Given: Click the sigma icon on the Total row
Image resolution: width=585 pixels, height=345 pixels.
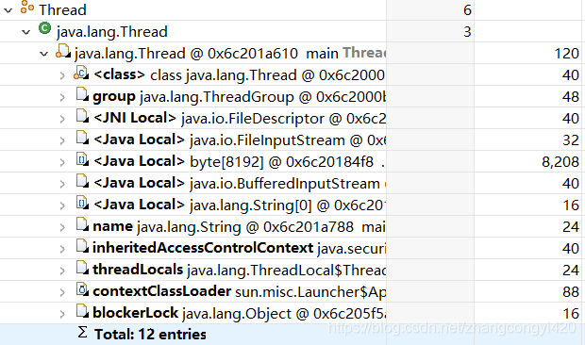Looking at the screenshot, I should pos(82,332).
